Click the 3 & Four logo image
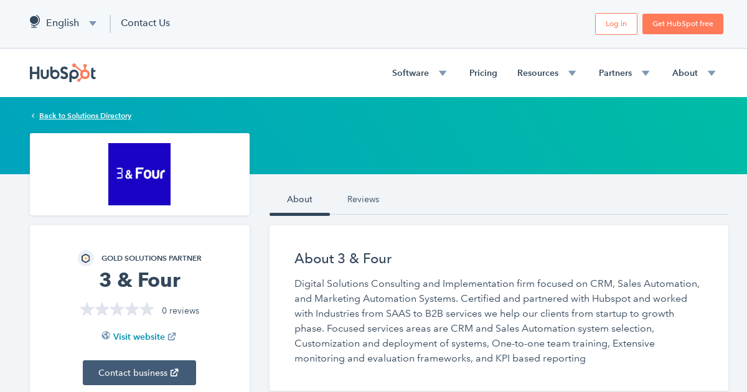The width and height of the screenshot is (747, 392). 139,174
